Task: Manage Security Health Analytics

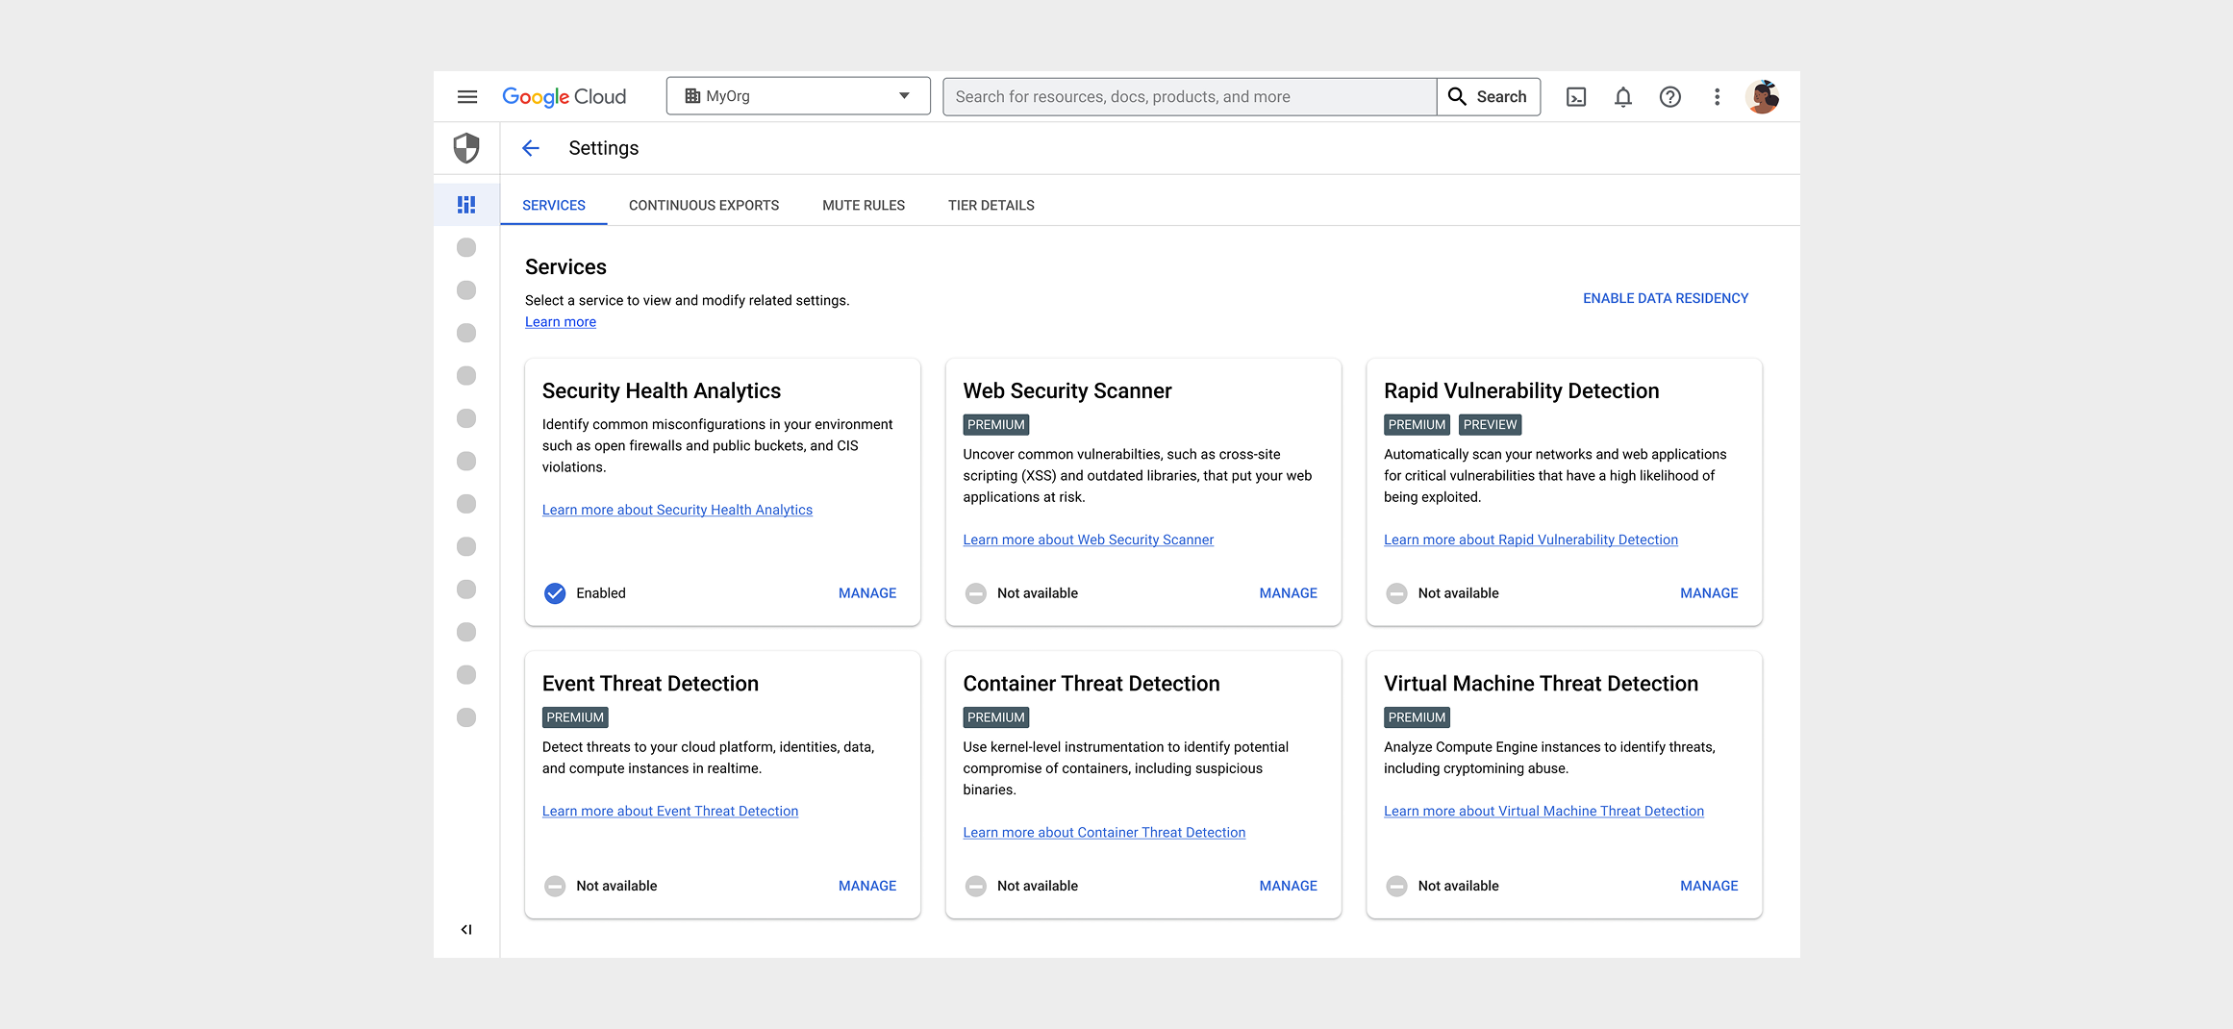Action: [x=867, y=593]
